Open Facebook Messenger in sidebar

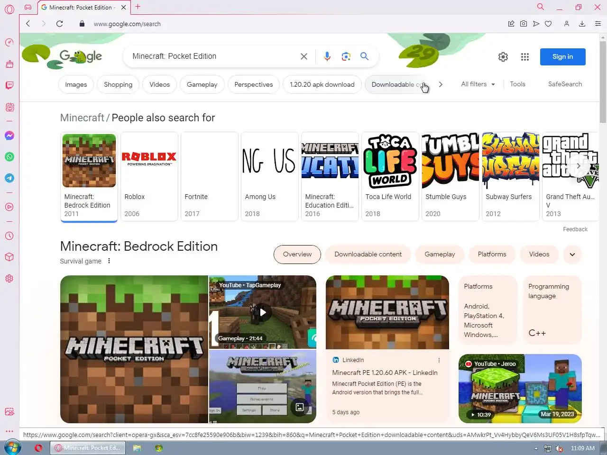pyautogui.click(x=9, y=136)
